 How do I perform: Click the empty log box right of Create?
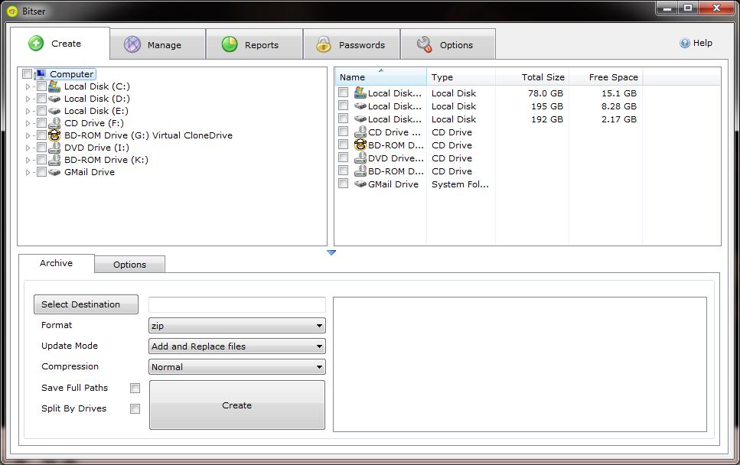(x=520, y=364)
